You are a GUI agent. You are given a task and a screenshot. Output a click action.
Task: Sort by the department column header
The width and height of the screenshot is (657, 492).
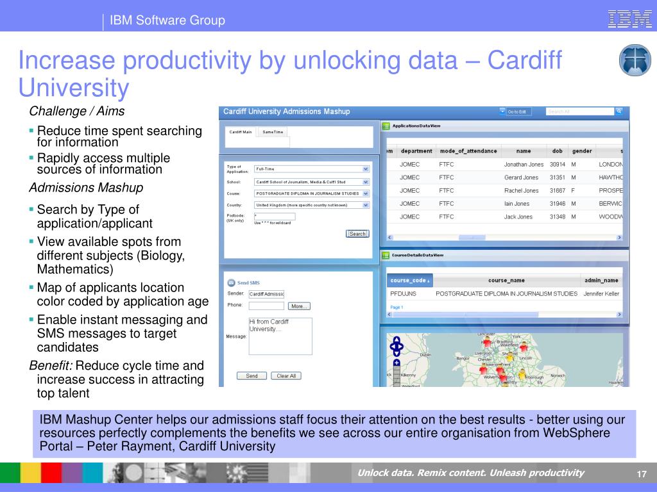click(416, 151)
